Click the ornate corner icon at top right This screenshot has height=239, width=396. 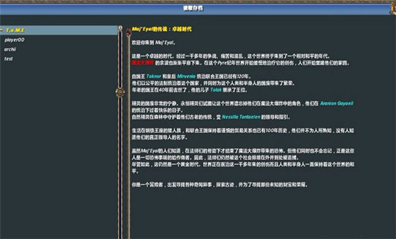tap(393, 8)
